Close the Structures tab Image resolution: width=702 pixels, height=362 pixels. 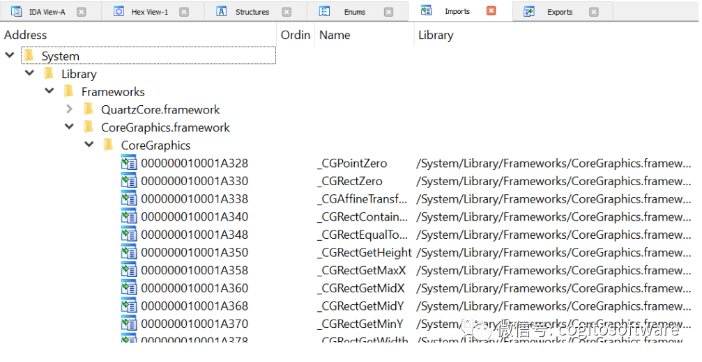click(287, 12)
